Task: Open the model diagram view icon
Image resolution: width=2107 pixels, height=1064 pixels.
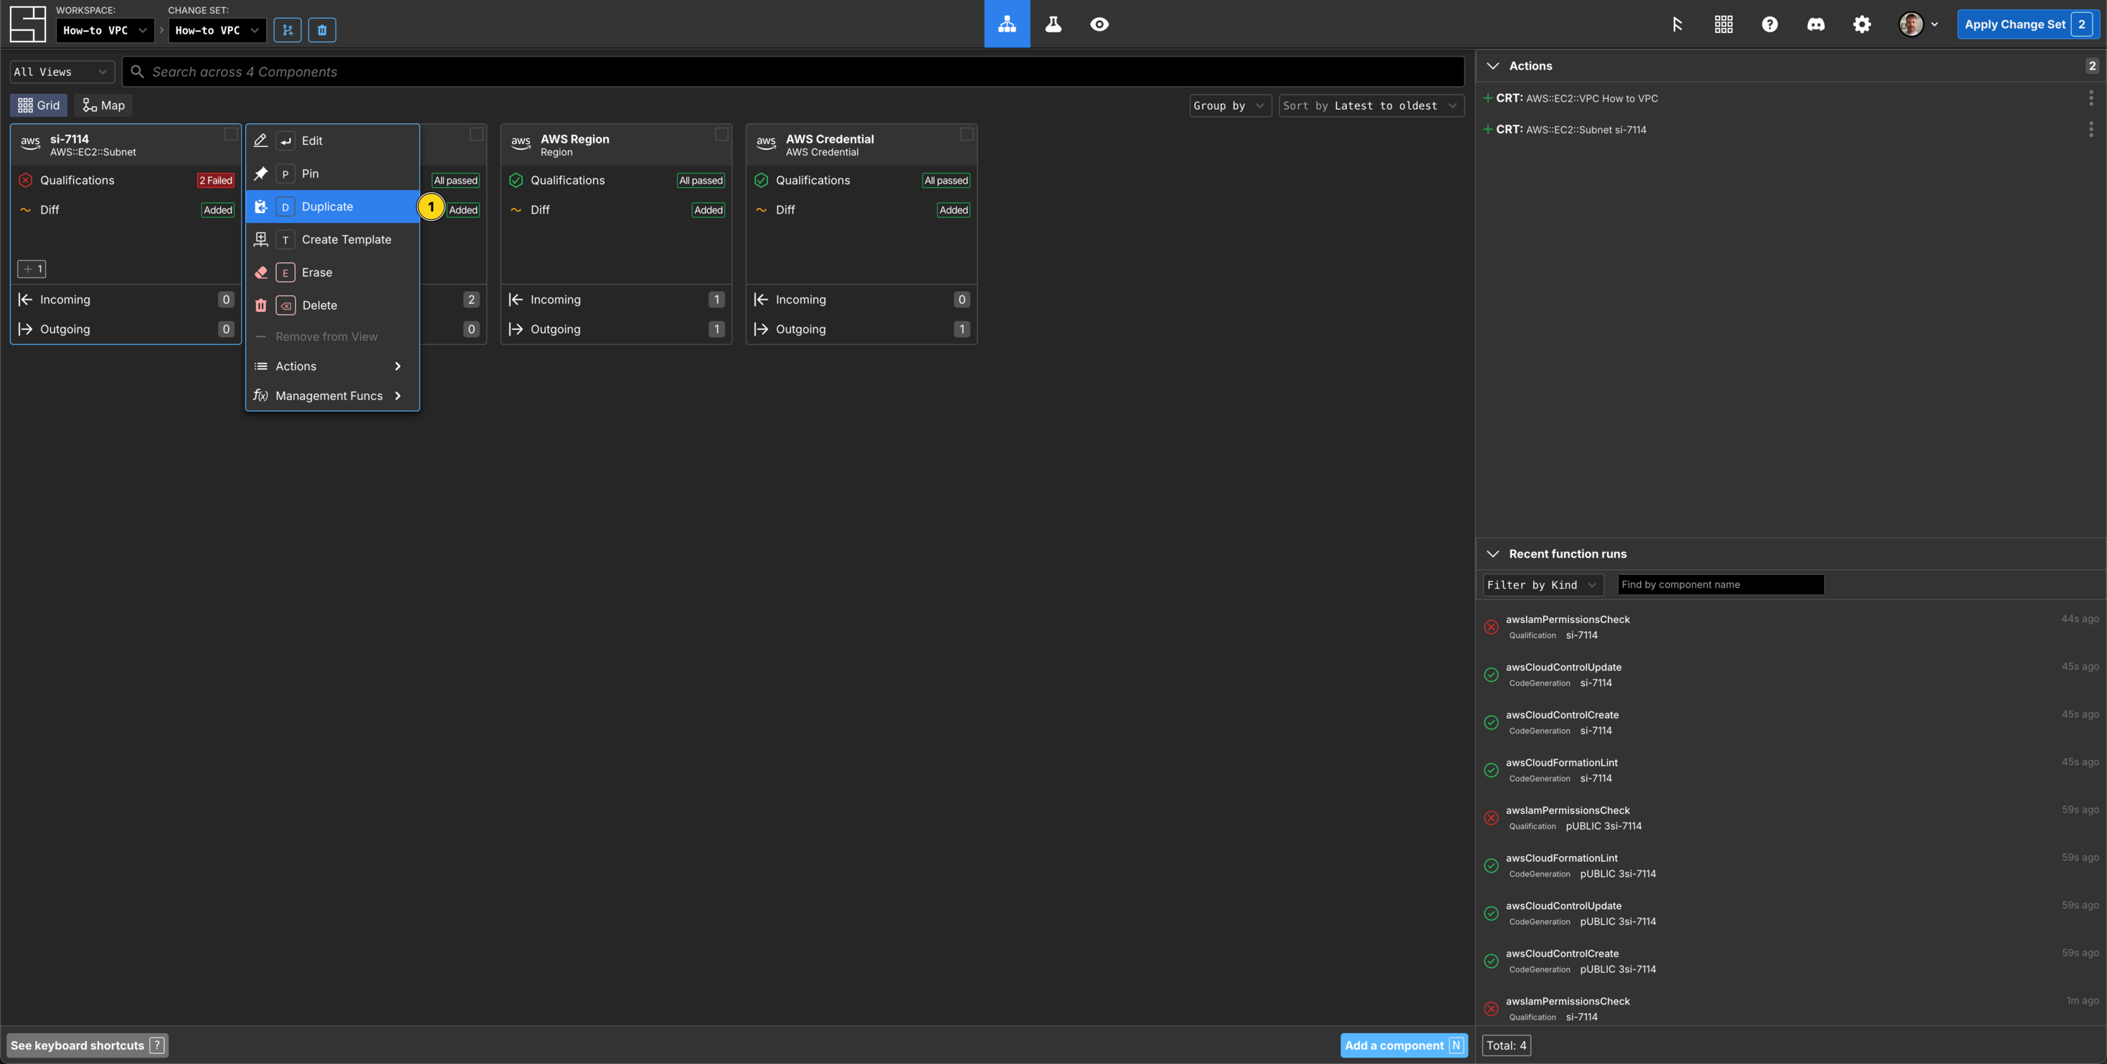Action: pos(1007,24)
